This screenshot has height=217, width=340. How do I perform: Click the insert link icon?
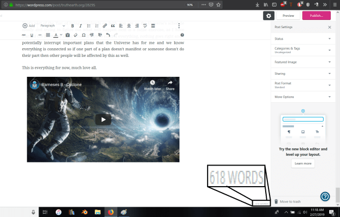click(105, 25)
